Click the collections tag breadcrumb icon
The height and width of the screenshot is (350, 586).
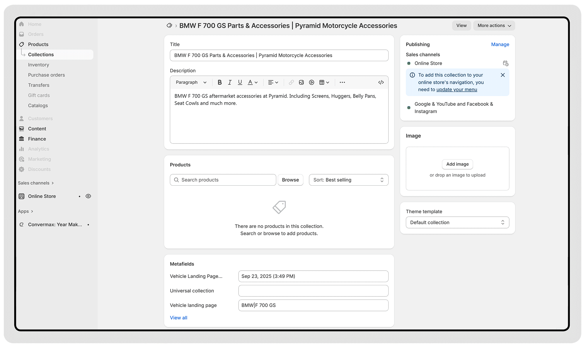click(x=169, y=25)
